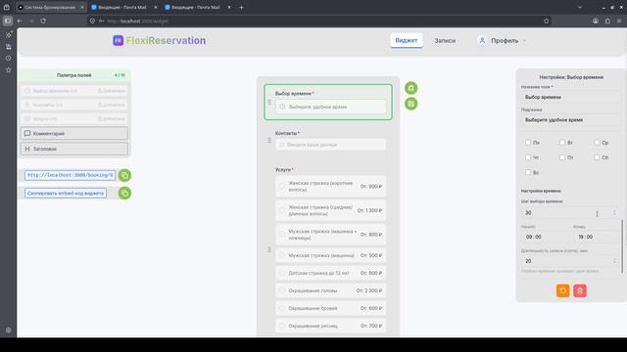Add Заголовок field from palette
Viewport: 627px width, 352px height.
(x=74, y=149)
